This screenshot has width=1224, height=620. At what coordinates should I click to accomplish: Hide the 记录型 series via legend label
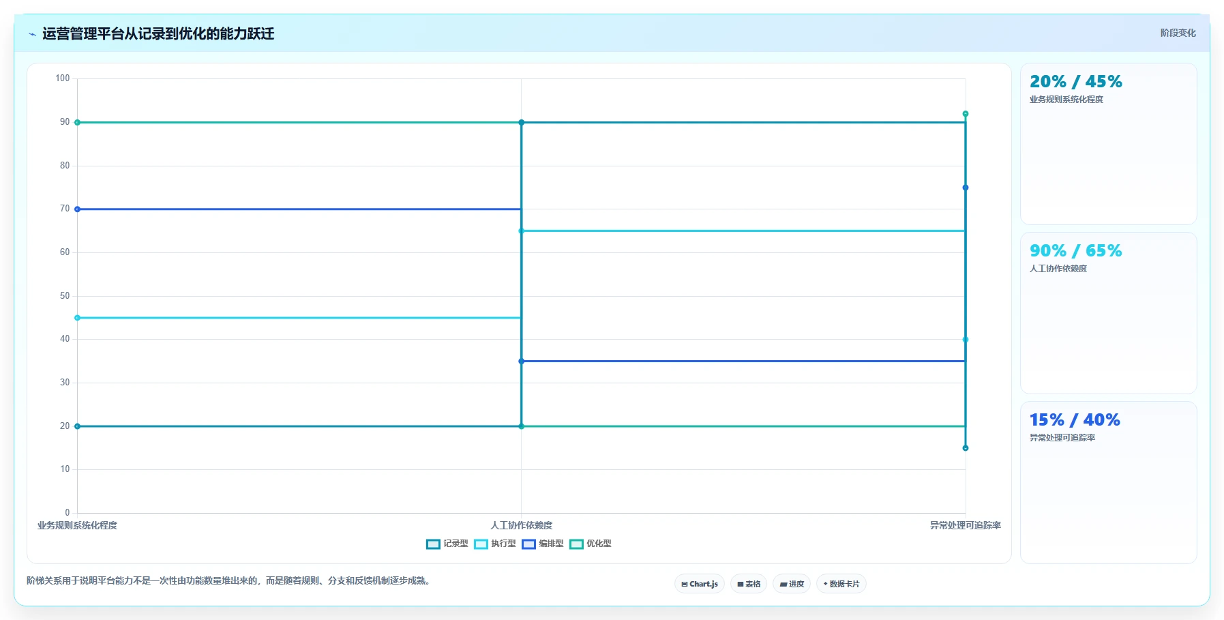click(x=456, y=544)
